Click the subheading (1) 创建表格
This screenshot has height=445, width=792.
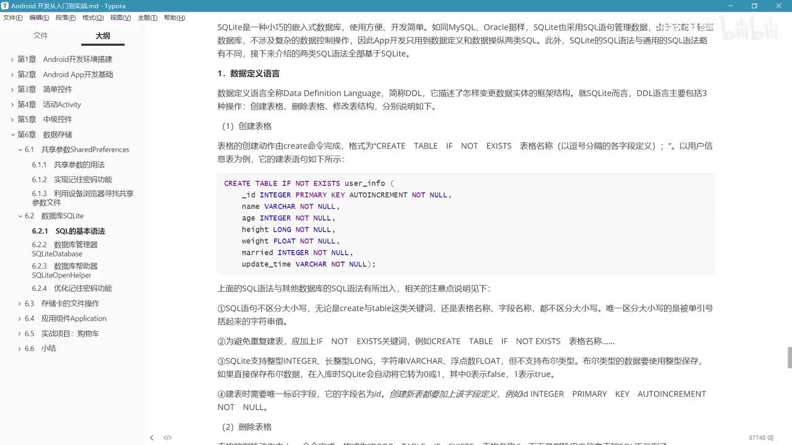click(247, 126)
